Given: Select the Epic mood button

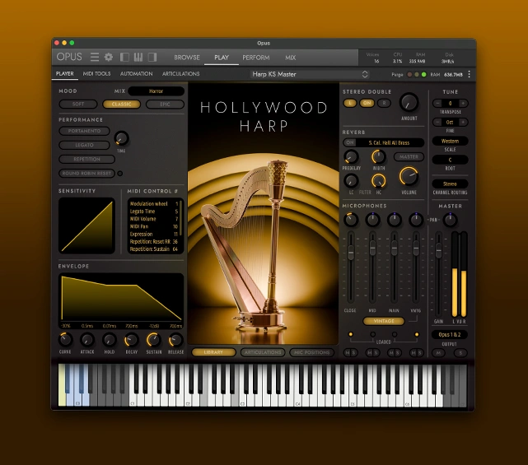Looking at the screenshot, I should click(165, 105).
